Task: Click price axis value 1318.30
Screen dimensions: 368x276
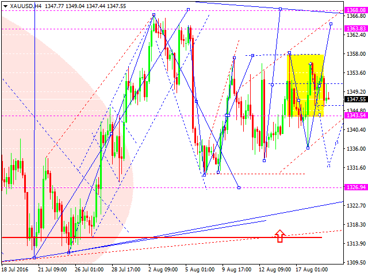Action: (x=356, y=225)
